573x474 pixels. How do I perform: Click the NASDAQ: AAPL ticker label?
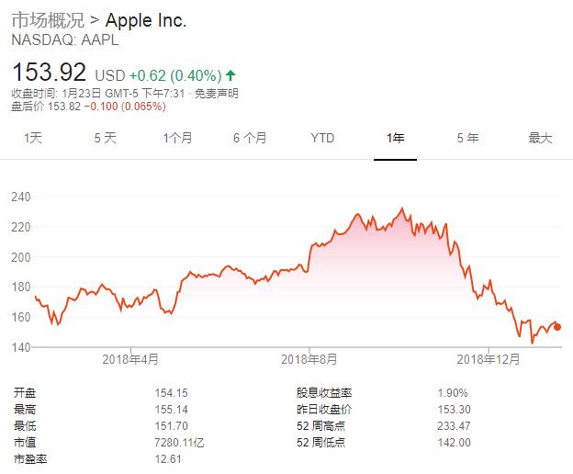[x=64, y=40]
